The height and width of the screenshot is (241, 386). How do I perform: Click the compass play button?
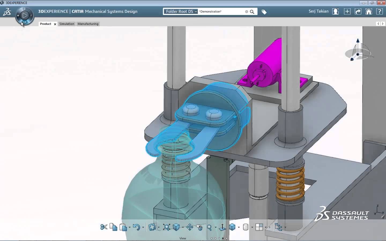click(25, 16)
